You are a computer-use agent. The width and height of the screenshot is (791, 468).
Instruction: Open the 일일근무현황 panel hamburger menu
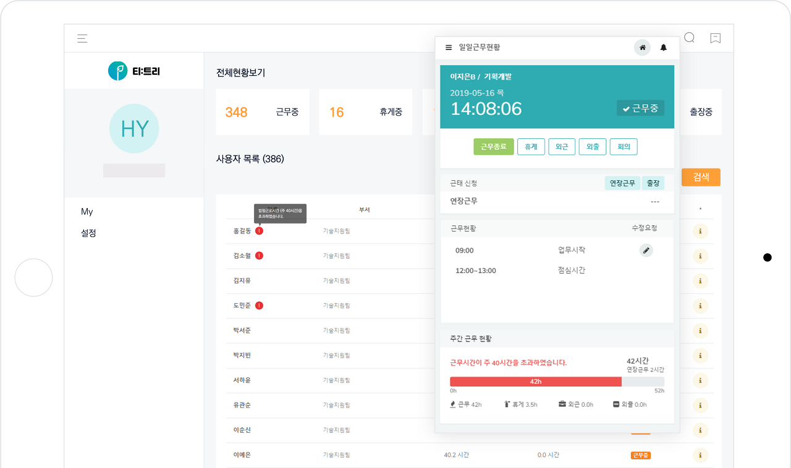point(449,48)
